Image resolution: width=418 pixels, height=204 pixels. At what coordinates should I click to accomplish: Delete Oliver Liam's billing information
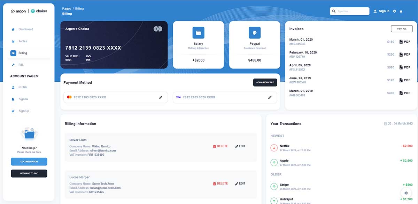[220, 146]
